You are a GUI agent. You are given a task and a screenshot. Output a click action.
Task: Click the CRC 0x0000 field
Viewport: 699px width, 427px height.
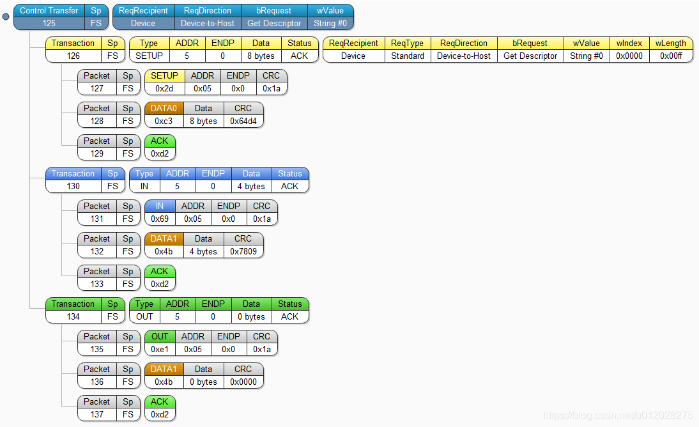tap(243, 375)
